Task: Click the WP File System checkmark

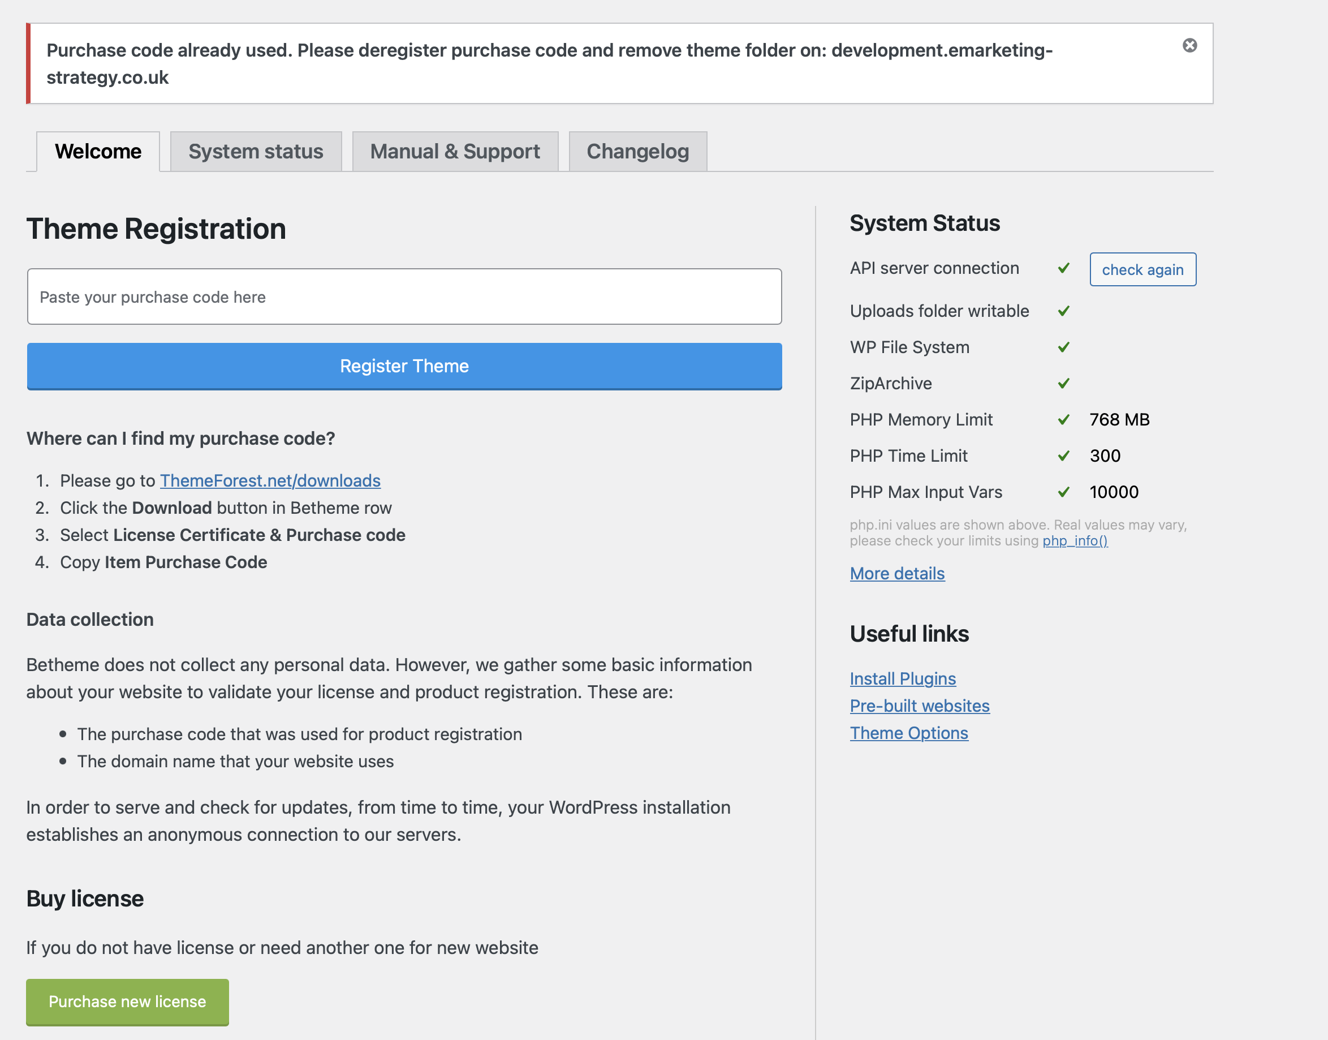Action: [x=1063, y=347]
